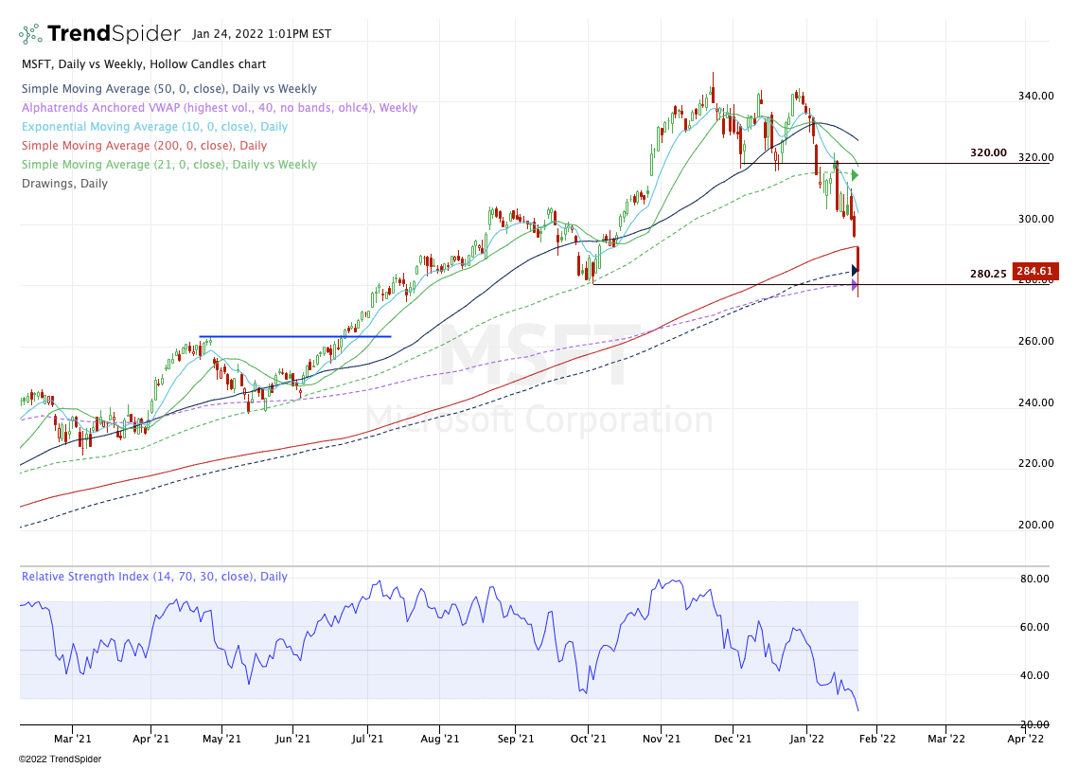Click the TrendSpider brand name text

(114, 34)
